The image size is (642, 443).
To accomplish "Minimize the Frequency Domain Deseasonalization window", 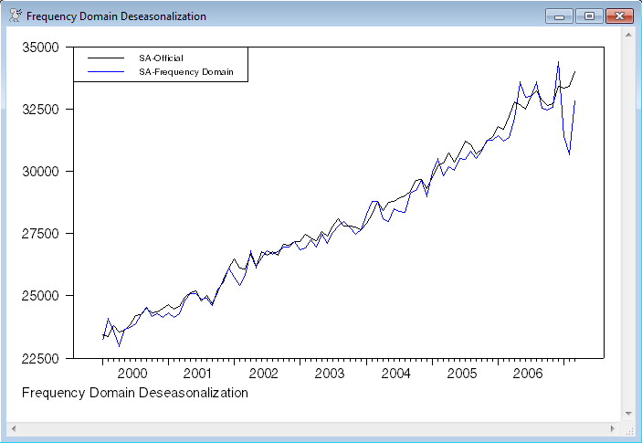I will pos(559,16).
